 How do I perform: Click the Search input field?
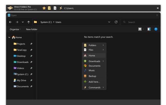(140, 22)
